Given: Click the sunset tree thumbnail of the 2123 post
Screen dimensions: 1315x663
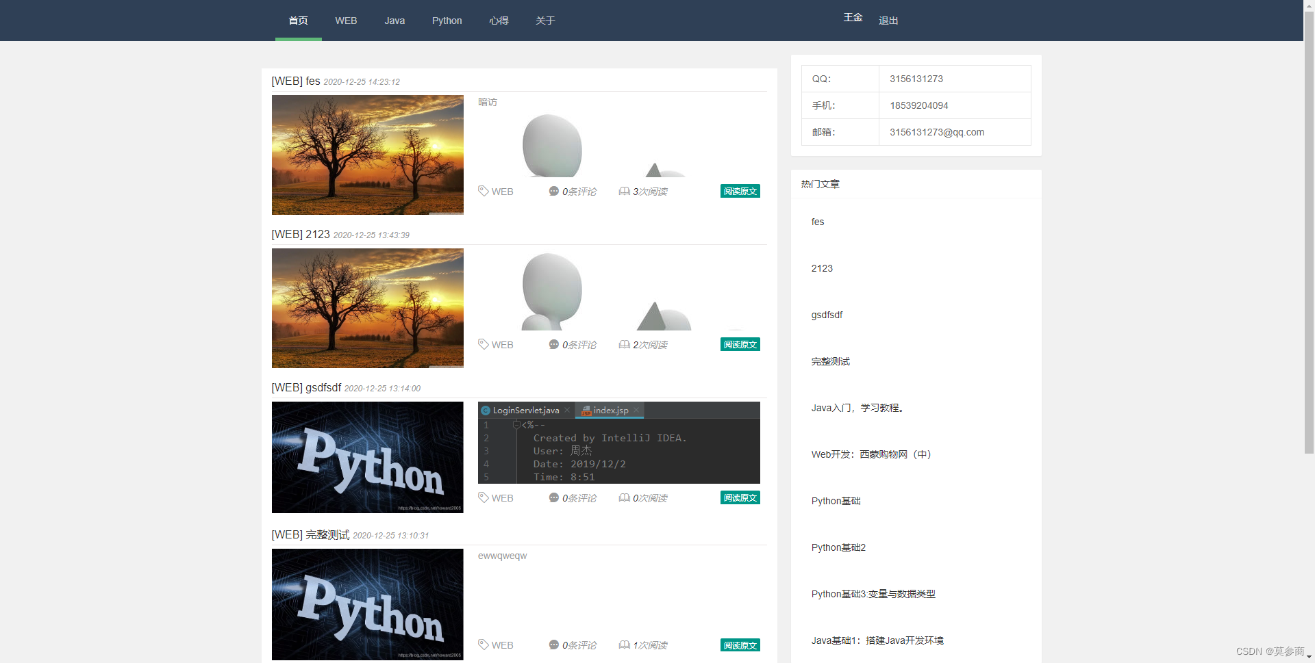Looking at the screenshot, I should click(x=368, y=308).
